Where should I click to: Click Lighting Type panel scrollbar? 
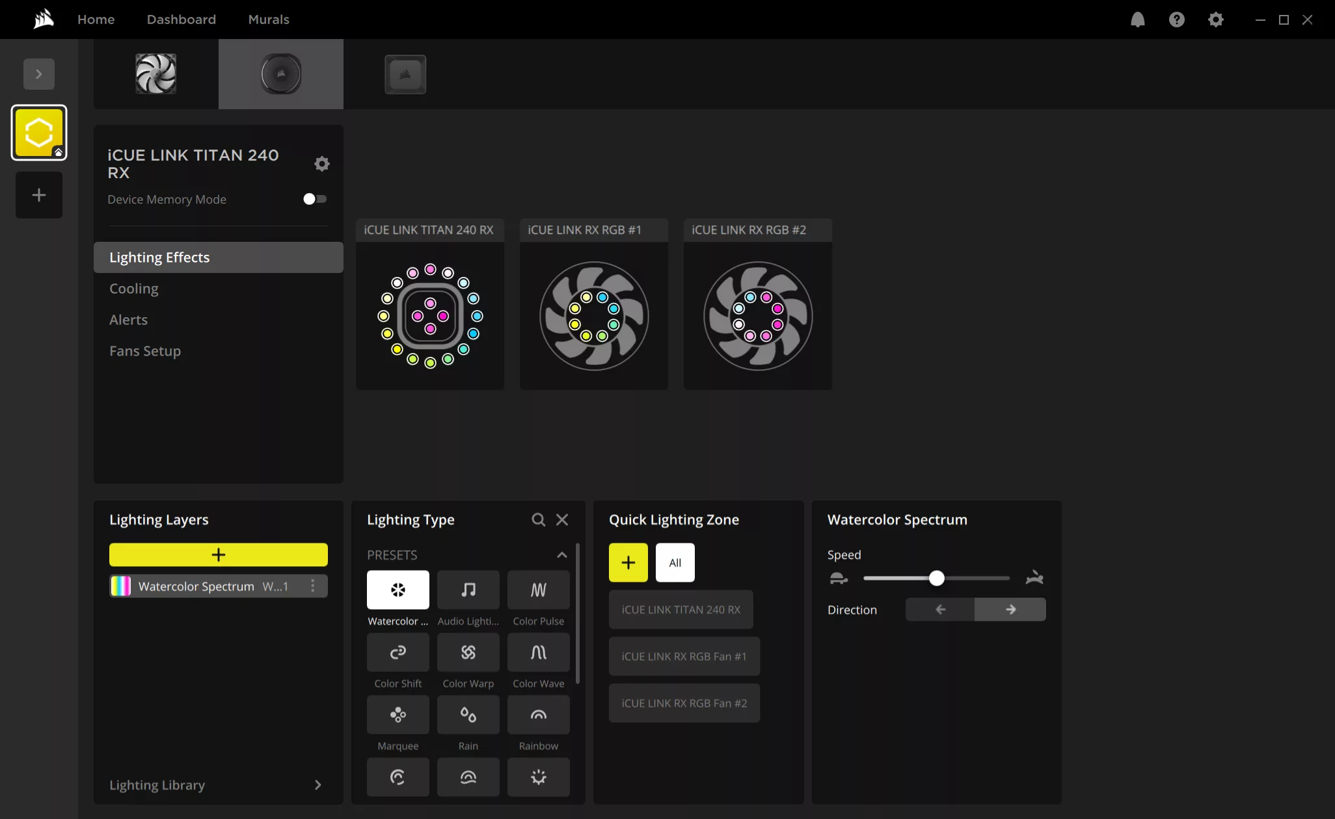(578, 614)
